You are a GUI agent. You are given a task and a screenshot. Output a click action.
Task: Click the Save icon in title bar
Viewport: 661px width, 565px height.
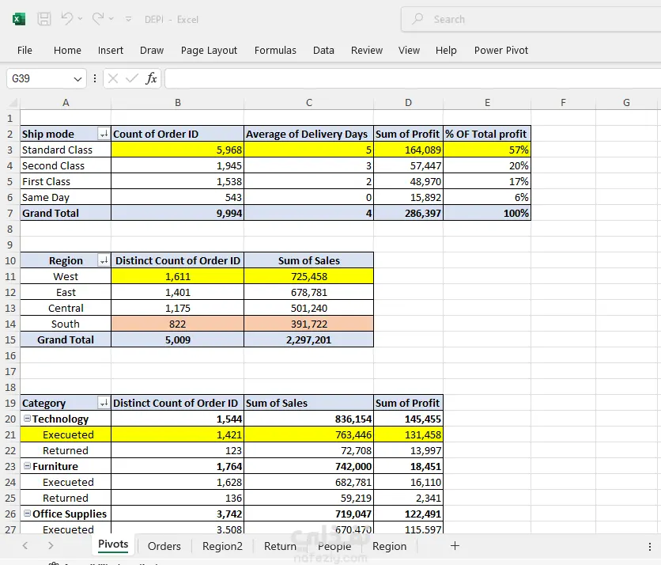44,19
